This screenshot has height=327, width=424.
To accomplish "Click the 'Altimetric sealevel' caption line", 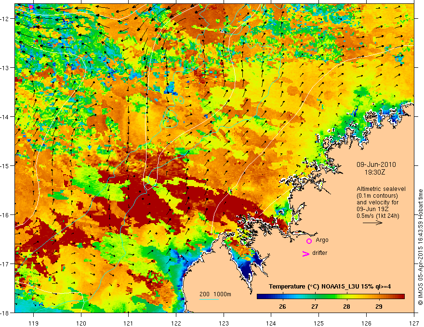I will click(x=381, y=189).
